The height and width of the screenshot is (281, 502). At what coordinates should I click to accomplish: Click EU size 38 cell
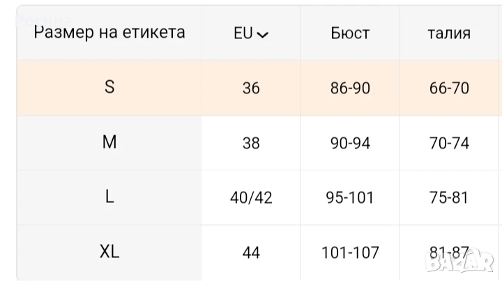(251, 143)
